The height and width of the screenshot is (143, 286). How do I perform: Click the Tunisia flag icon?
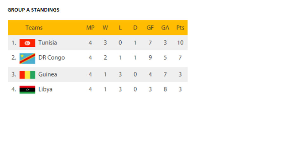point(27,43)
